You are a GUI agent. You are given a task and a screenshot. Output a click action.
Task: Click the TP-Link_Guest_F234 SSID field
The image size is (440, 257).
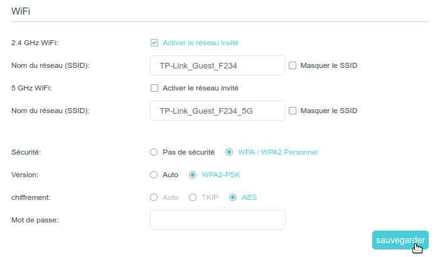click(218, 65)
